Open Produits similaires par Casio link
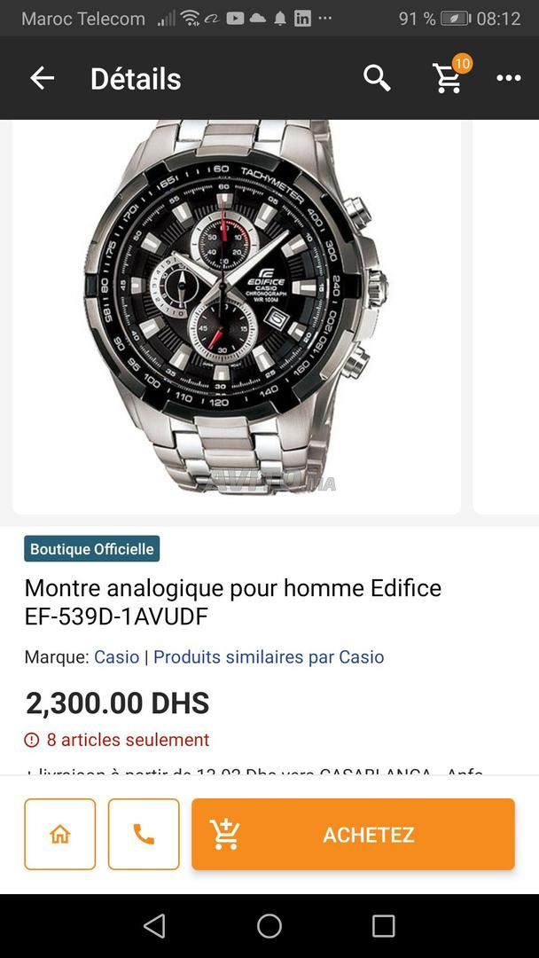Image resolution: width=539 pixels, height=958 pixels. (269, 657)
